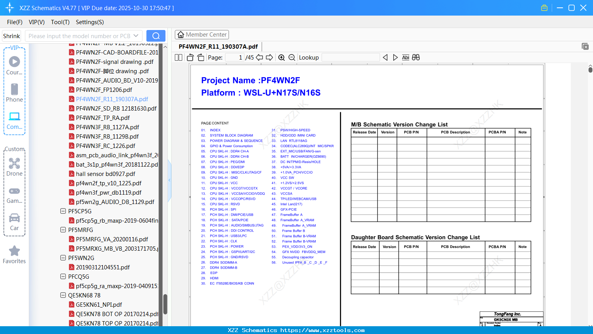The height and width of the screenshot is (334, 593).
Task: Rotate the page clockwise
Action: [201, 58]
